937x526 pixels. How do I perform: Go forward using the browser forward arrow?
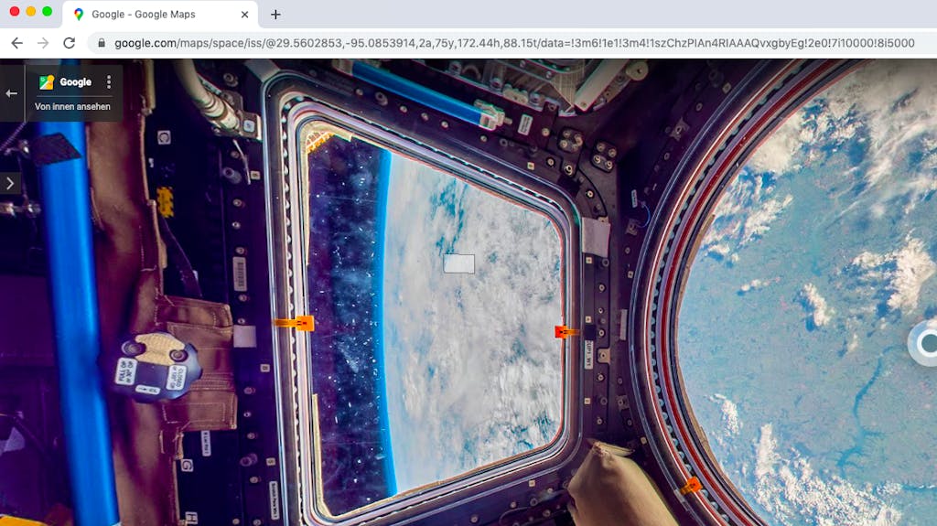(x=43, y=43)
